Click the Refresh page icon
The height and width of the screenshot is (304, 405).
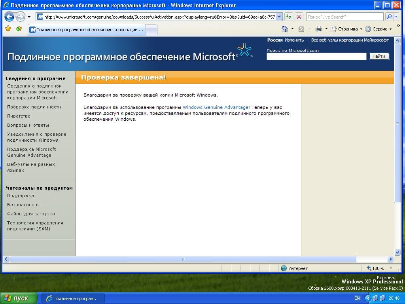click(289, 17)
